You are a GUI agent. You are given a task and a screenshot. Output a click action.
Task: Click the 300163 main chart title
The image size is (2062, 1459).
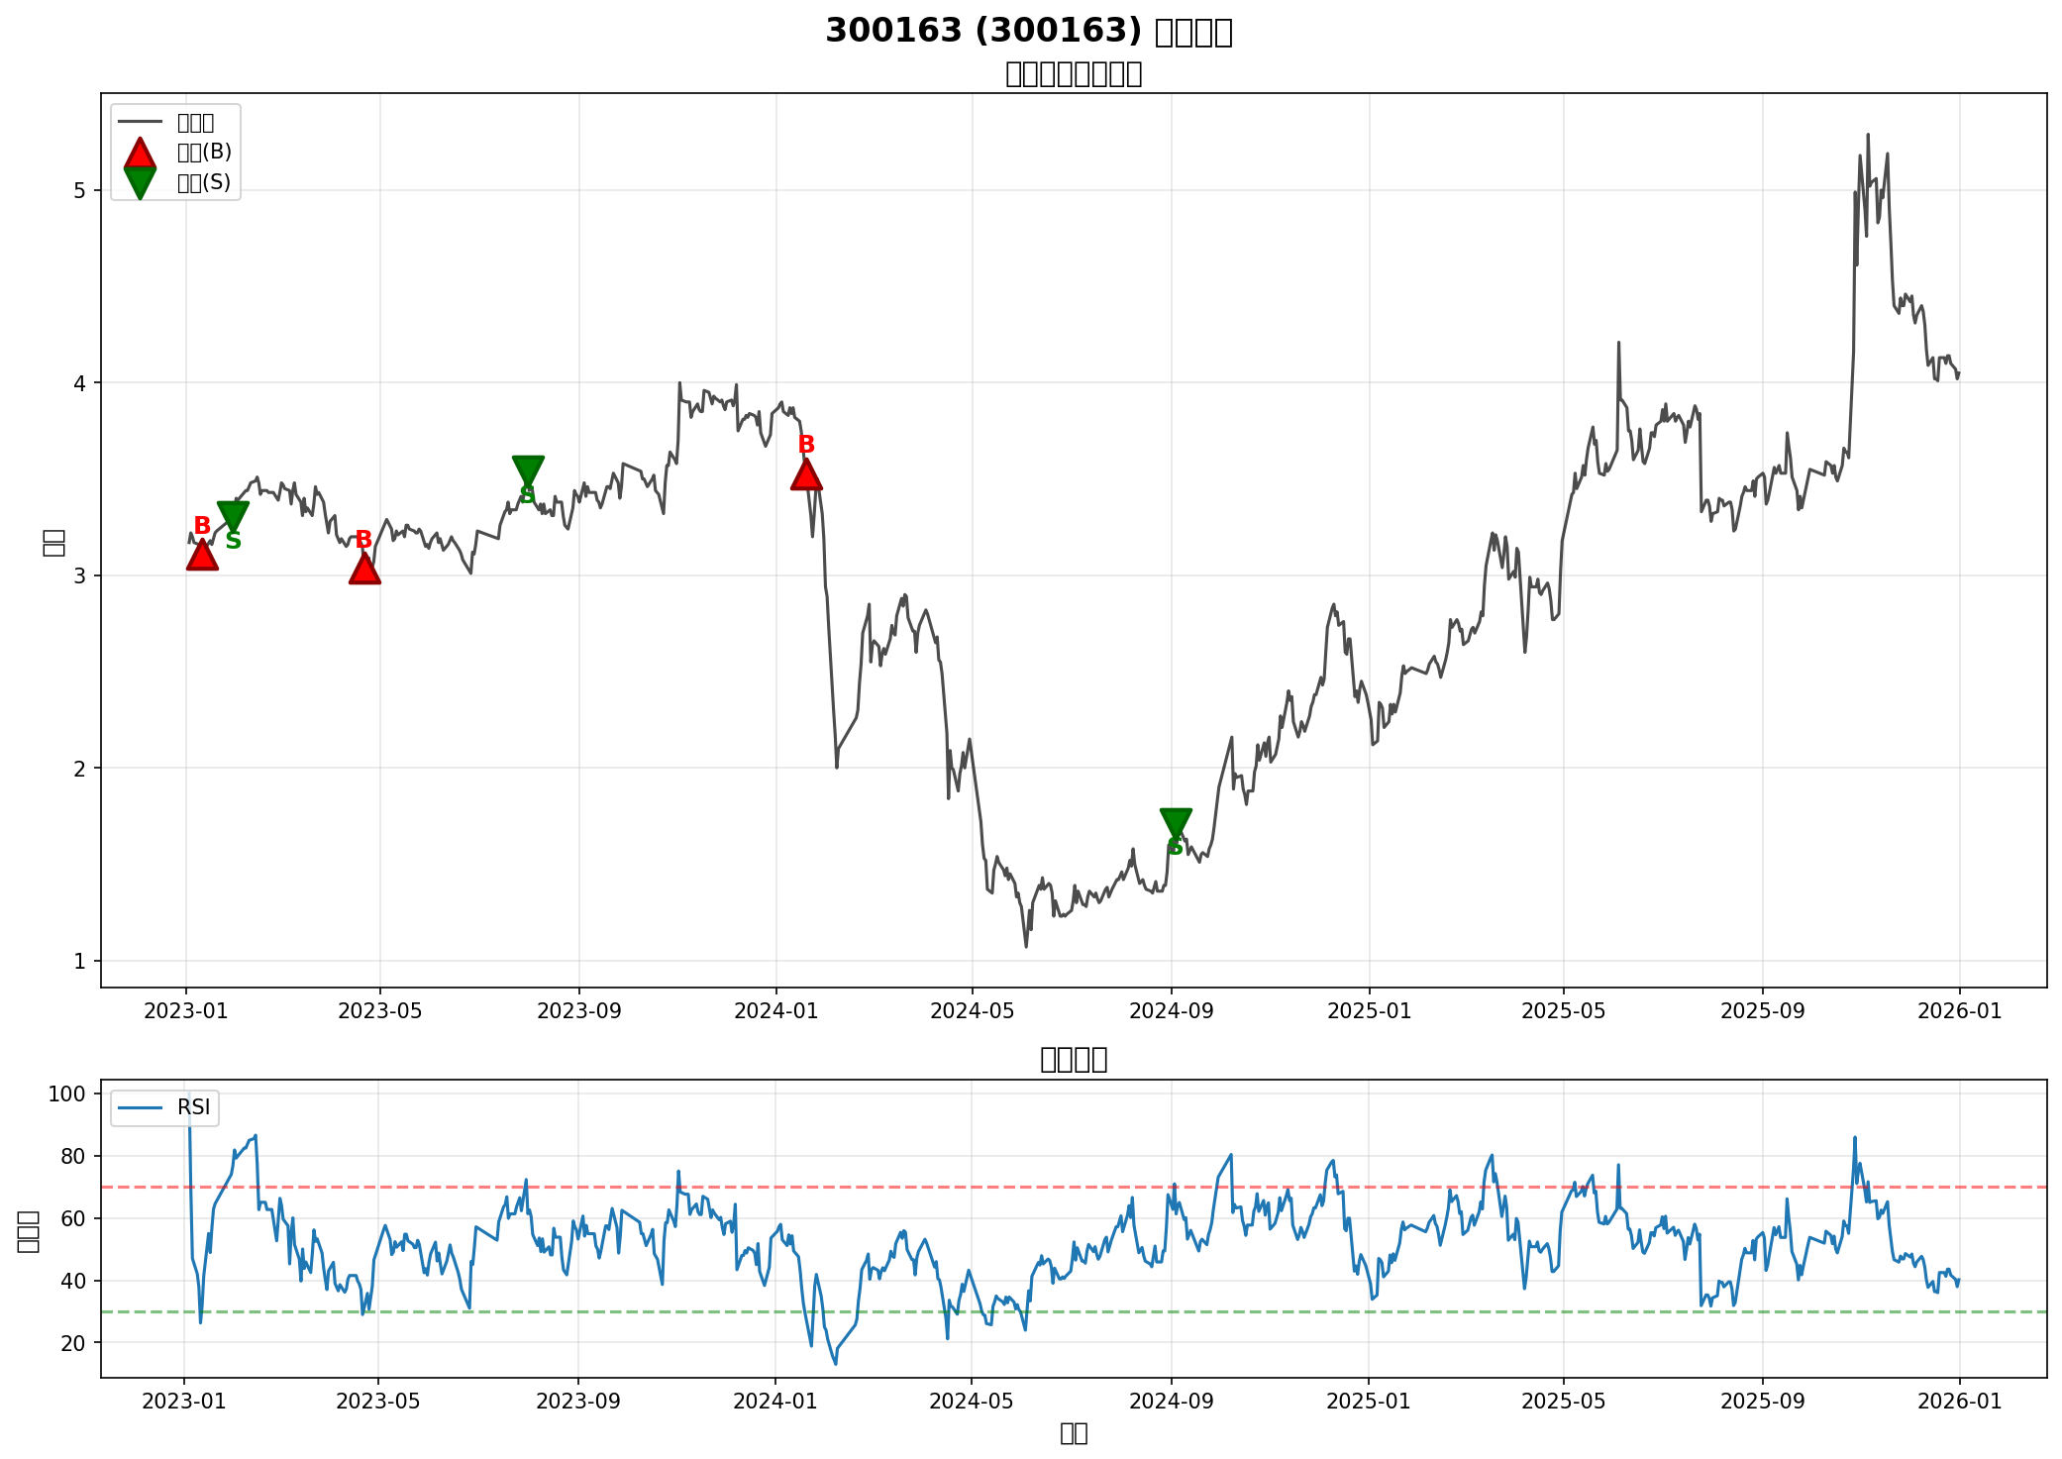pos(1029,32)
